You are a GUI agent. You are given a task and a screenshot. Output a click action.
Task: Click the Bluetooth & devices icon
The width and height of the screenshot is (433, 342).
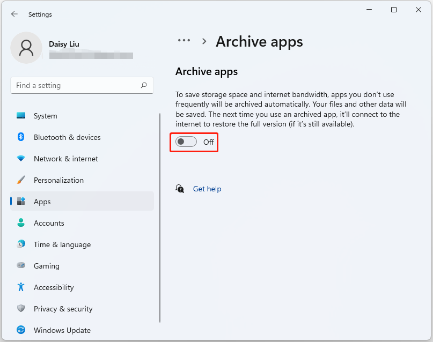point(21,137)
